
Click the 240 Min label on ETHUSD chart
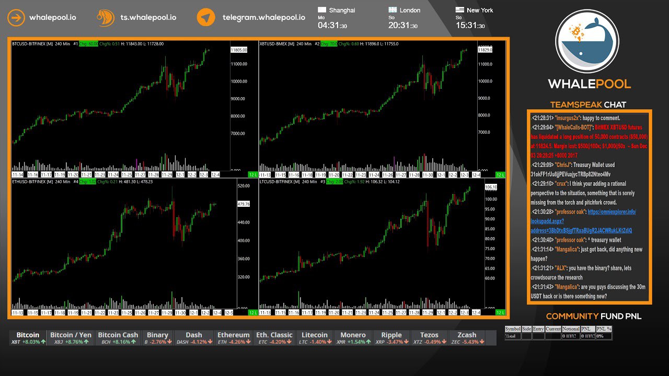(62, 182)
